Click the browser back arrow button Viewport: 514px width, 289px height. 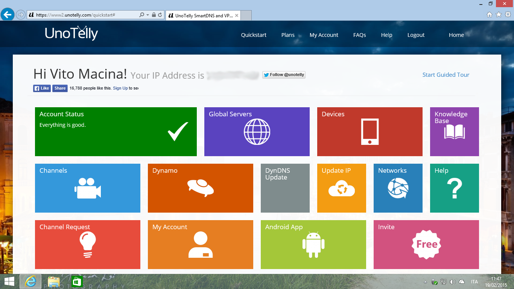(8, 15)
